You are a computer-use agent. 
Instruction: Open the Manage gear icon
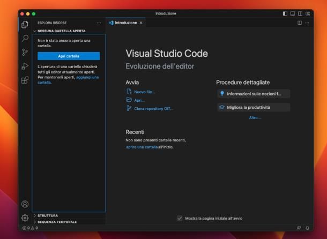(x=25, y=218)
